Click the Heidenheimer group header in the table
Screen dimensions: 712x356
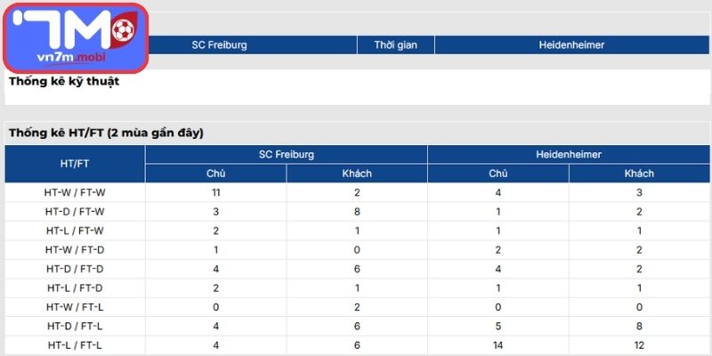pos(570,154)
